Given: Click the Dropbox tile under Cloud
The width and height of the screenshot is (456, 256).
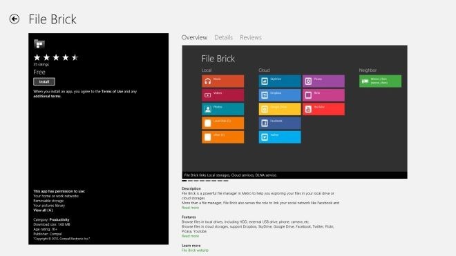Looking at the screenshot, I should pyautogui.click(x=280, y=95).
